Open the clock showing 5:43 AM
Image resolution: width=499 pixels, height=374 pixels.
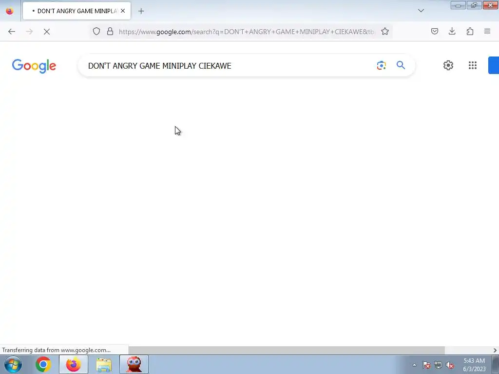tap(474, 365)
